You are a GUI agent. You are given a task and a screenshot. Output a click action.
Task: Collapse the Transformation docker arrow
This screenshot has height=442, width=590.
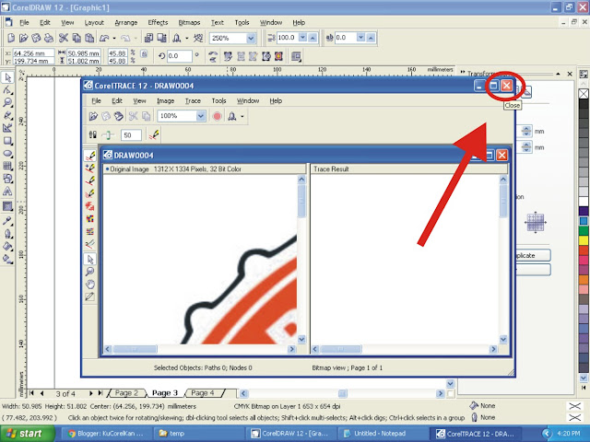coord(558,74)
